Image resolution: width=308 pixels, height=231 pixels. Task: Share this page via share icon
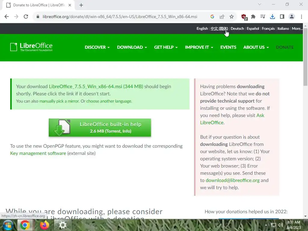click(222, 17)
